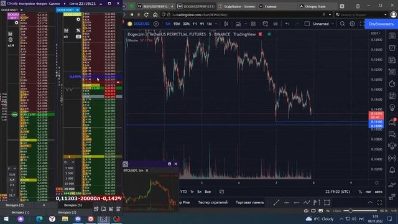Viewport: 398px width, 224px height.
Task: Enter fullscreen mode in TradingView toolbar
Action: tap(362, 24)
